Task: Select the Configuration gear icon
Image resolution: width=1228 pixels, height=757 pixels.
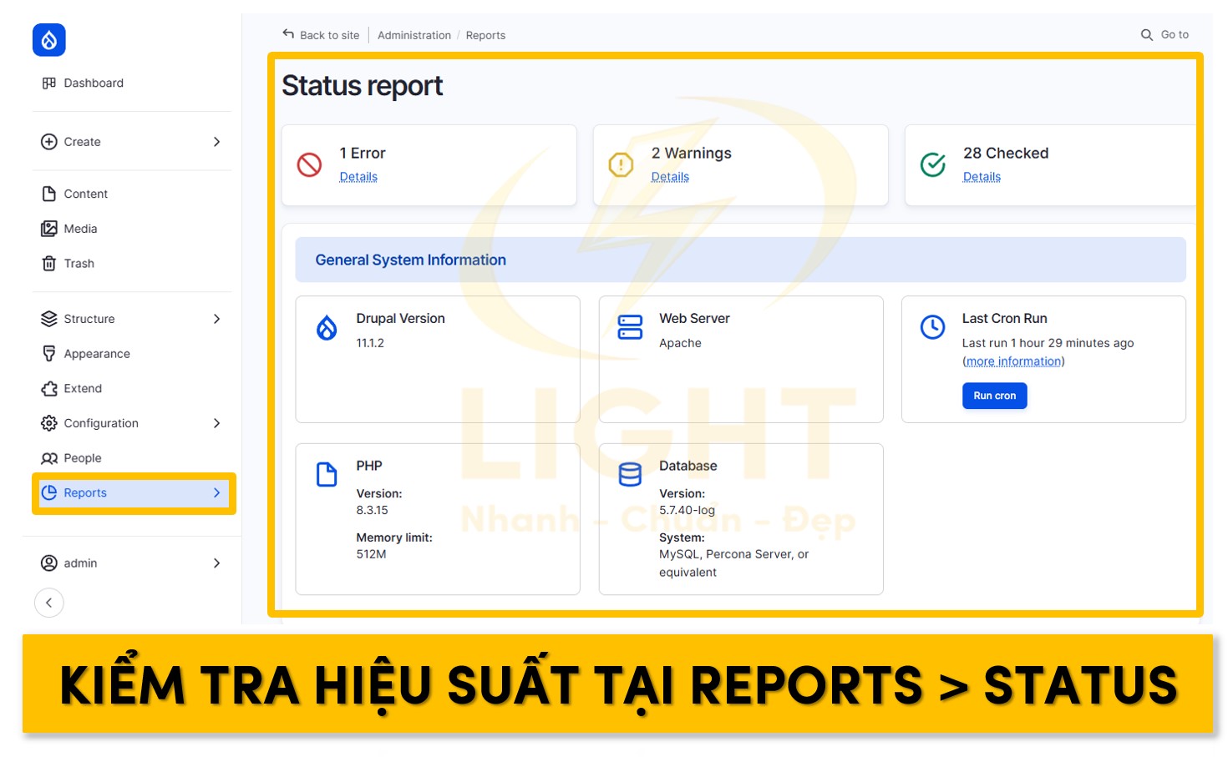Action: point(49,423)
